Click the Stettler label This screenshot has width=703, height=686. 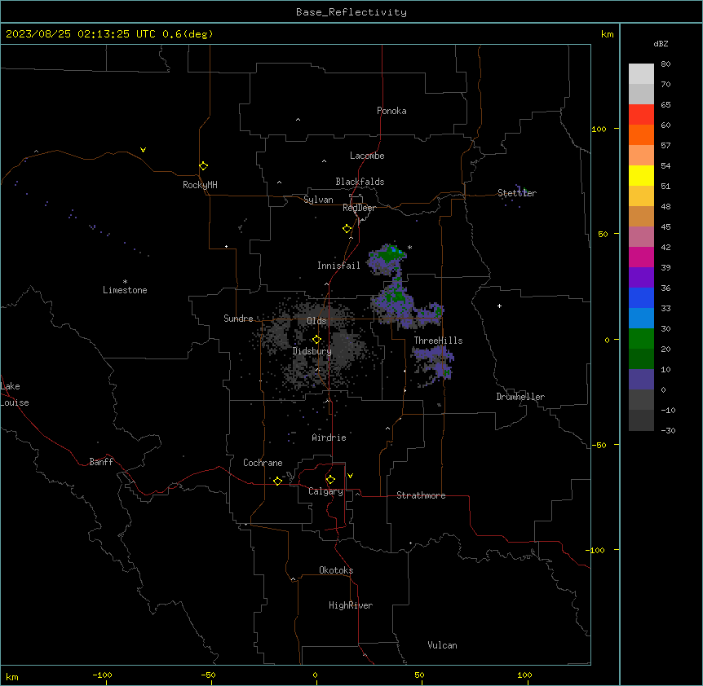(517, 192)
